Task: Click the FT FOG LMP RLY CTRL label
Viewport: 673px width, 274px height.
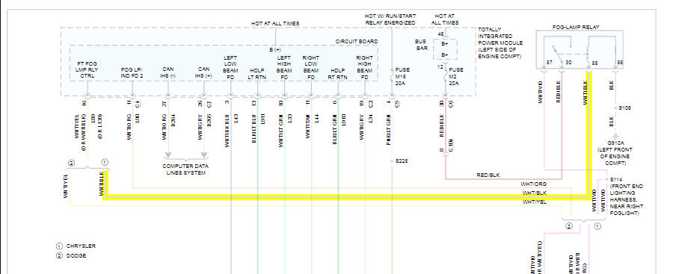Action: (x=87, y=69)
